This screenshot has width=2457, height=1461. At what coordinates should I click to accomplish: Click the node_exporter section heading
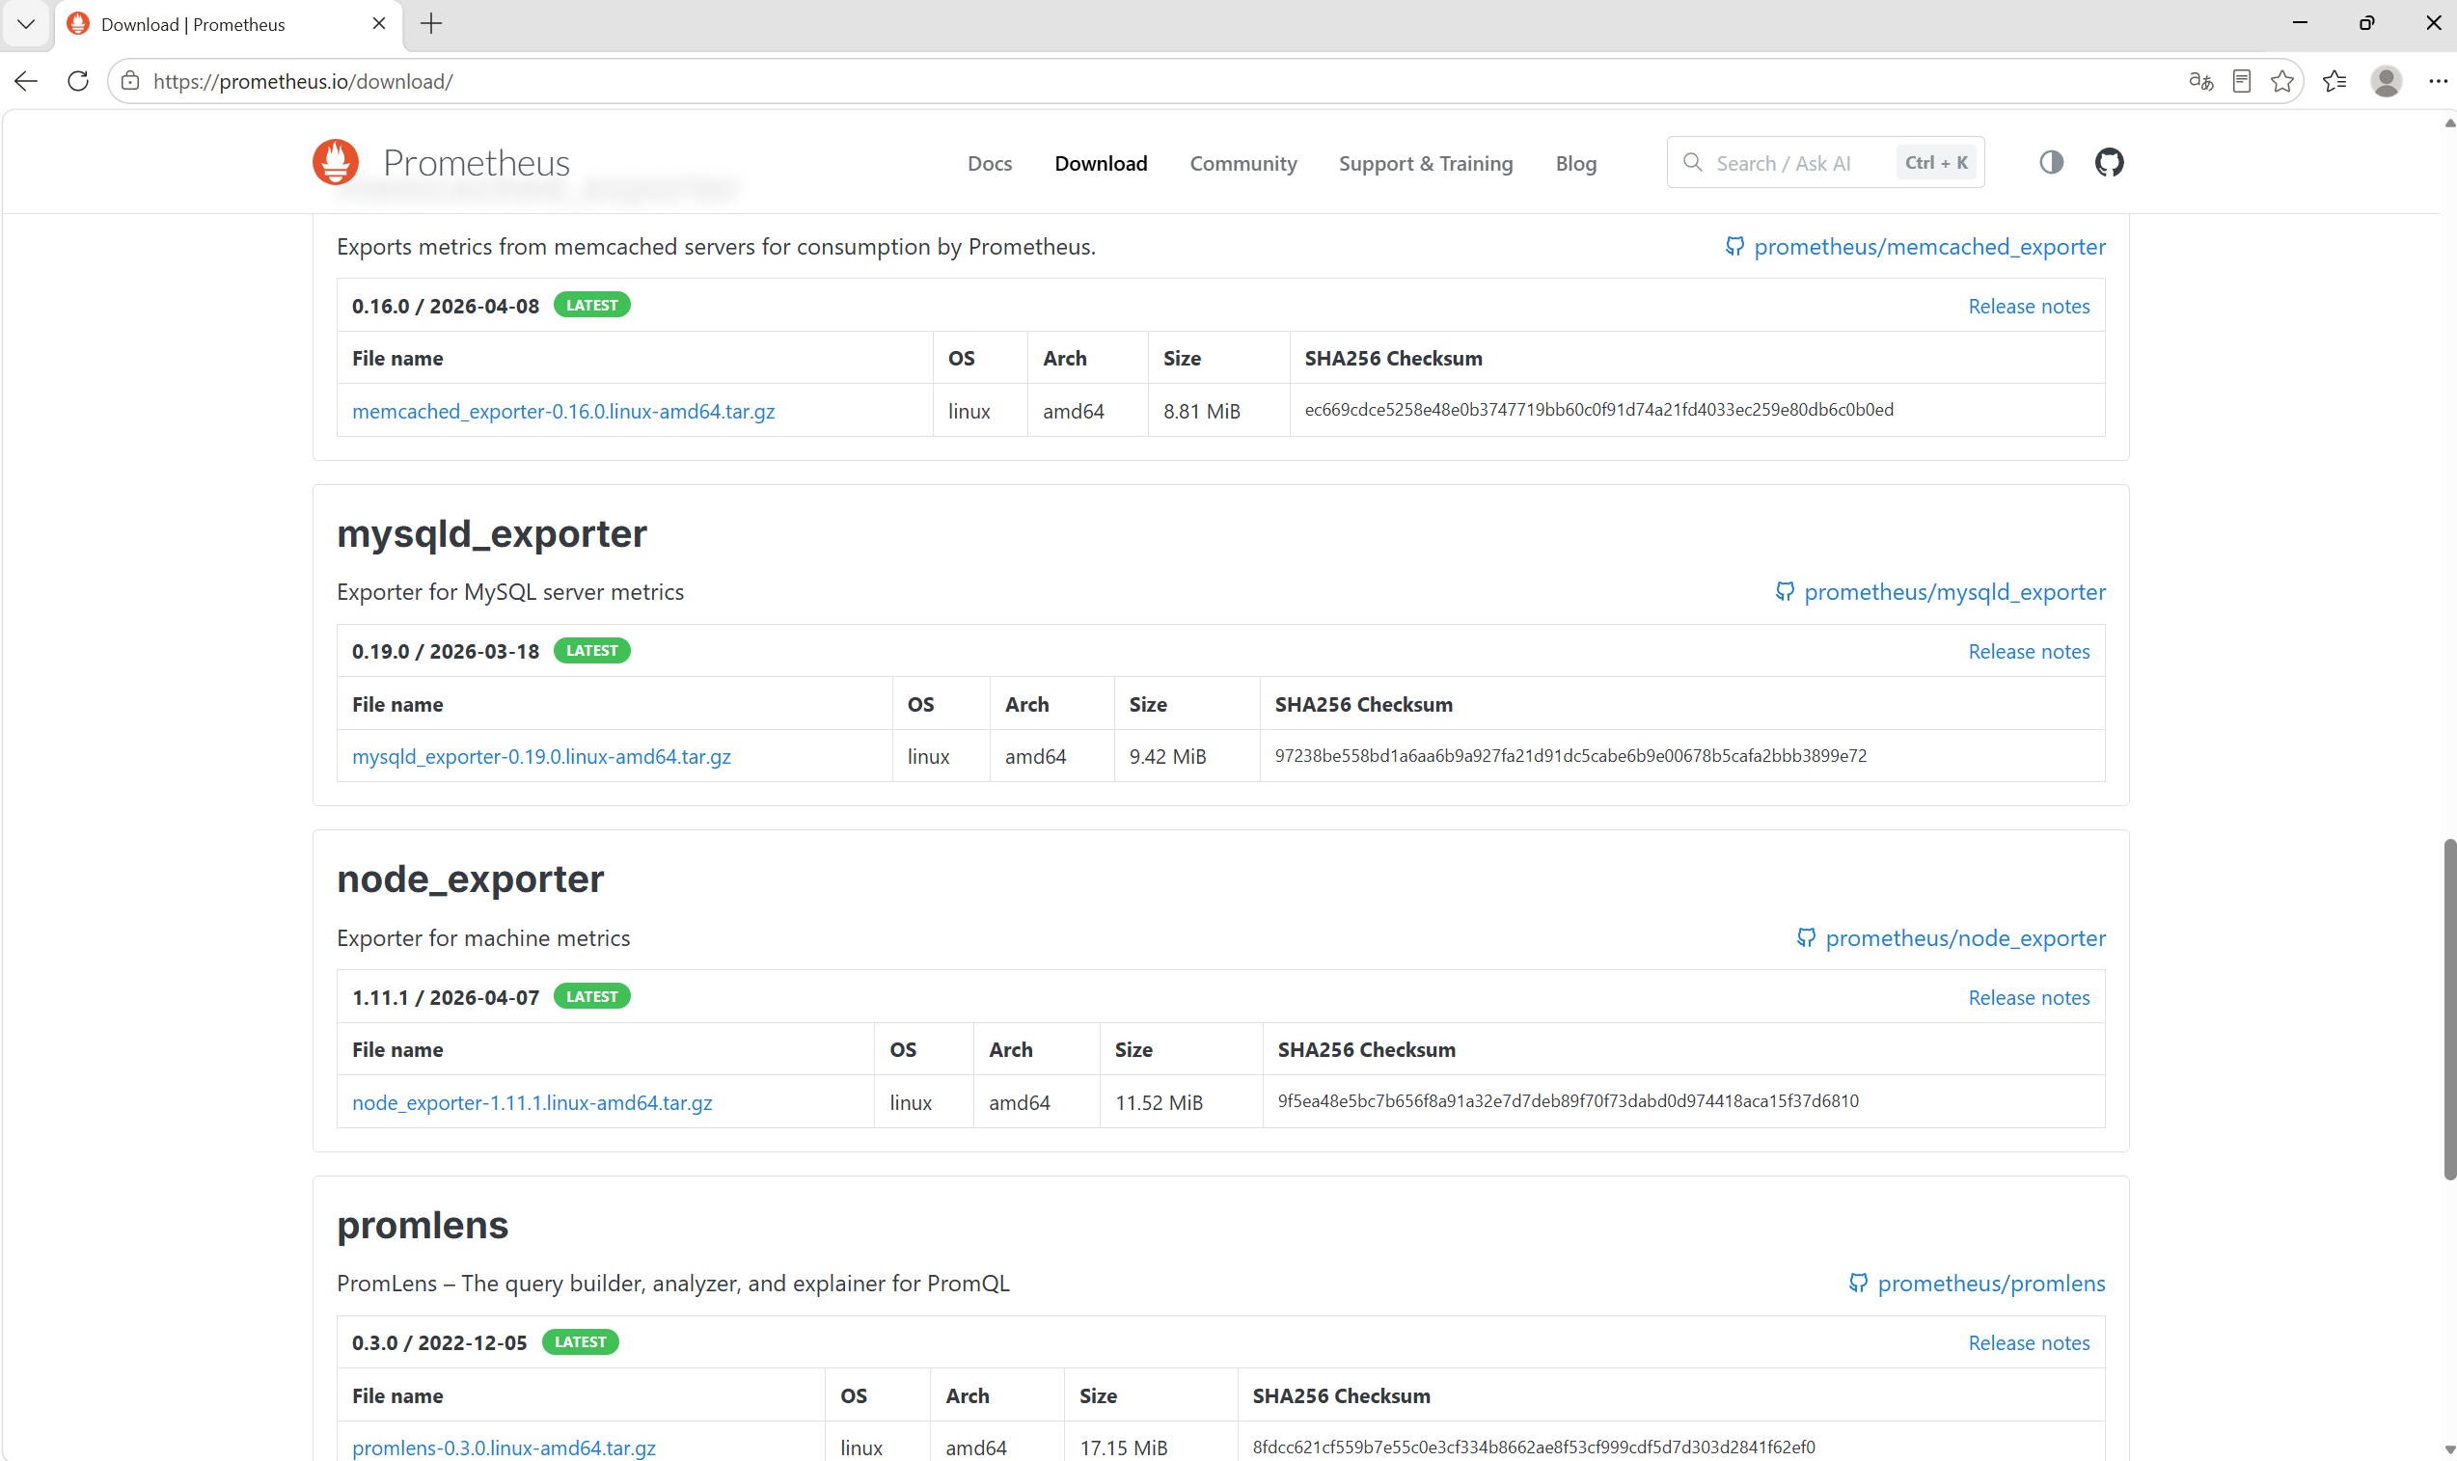coord(470,879)
